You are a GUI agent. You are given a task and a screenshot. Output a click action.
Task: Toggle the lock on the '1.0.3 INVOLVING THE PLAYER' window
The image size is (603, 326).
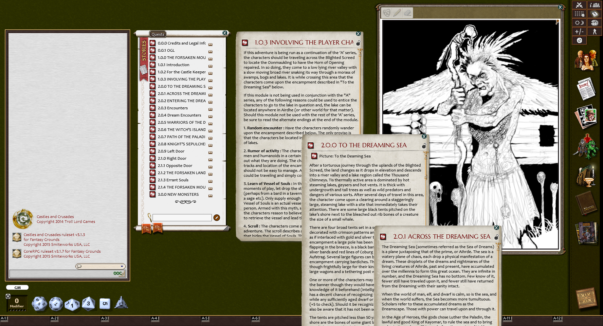358,43
